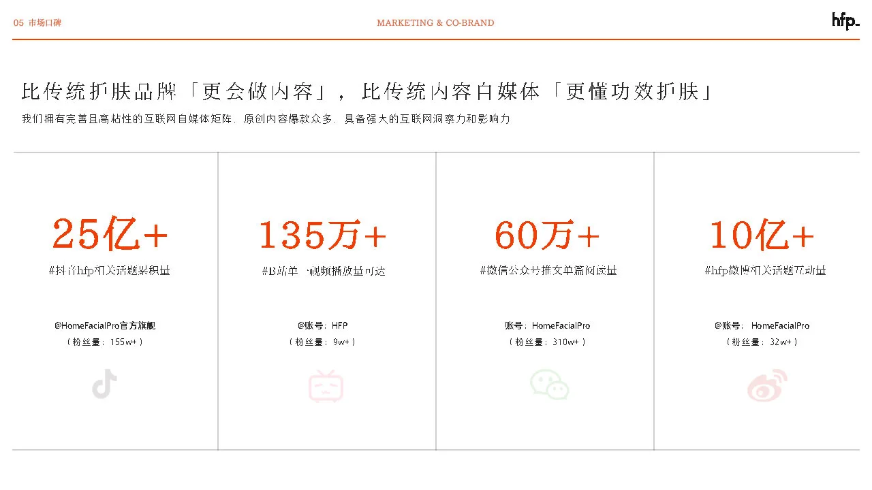Screen dimensions: 872x490
Task: Click the Douyin TikTok icon
Action: click(105, 385)
